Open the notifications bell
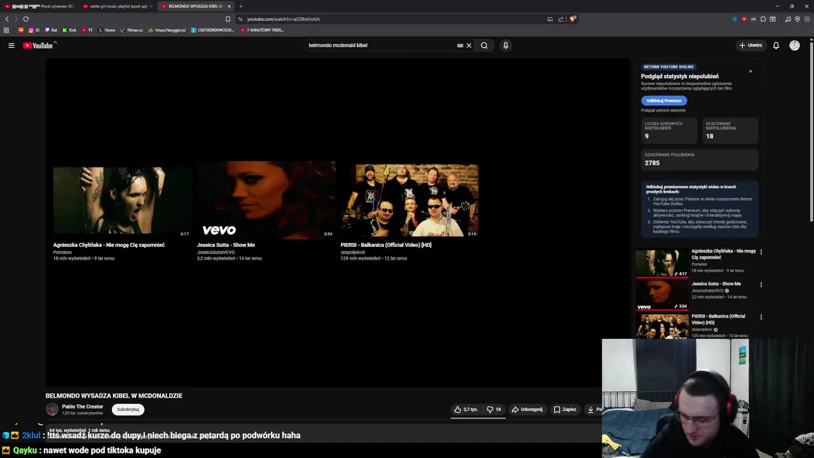This screenshot has width=814, height=458. (776, 45)
